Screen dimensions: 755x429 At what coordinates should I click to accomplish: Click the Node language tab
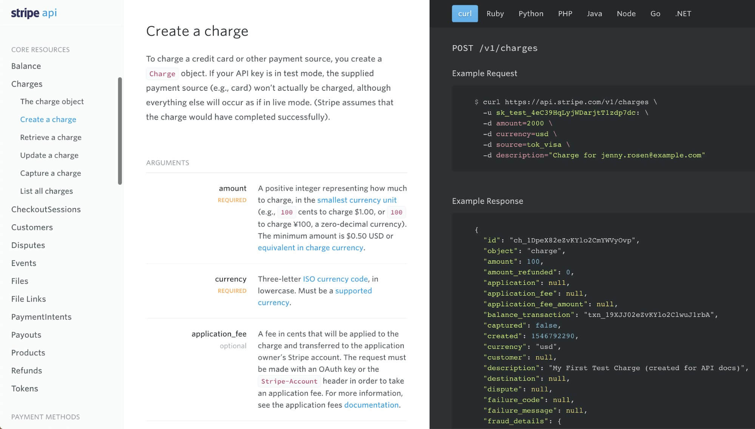coord(625,13)
